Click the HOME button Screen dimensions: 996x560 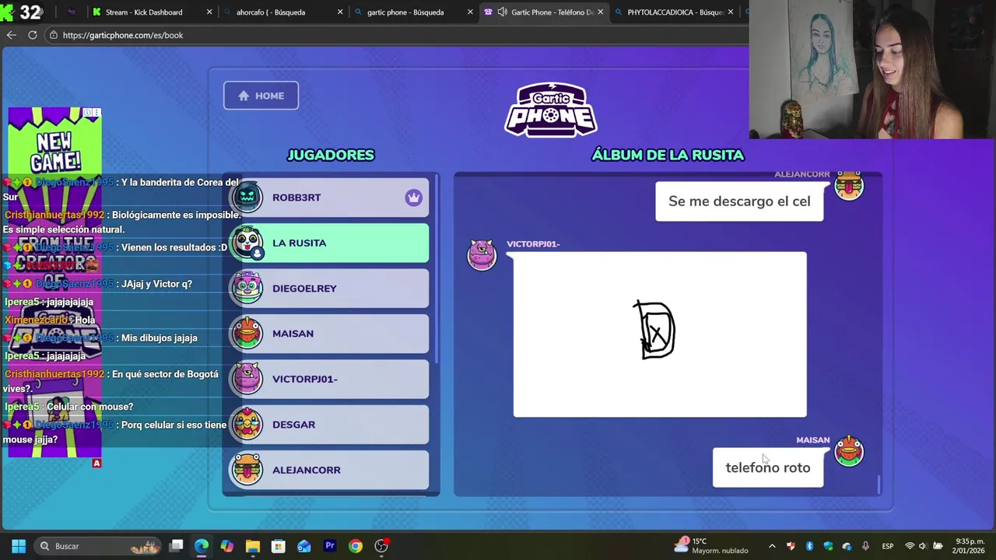[x=261, y=96]
